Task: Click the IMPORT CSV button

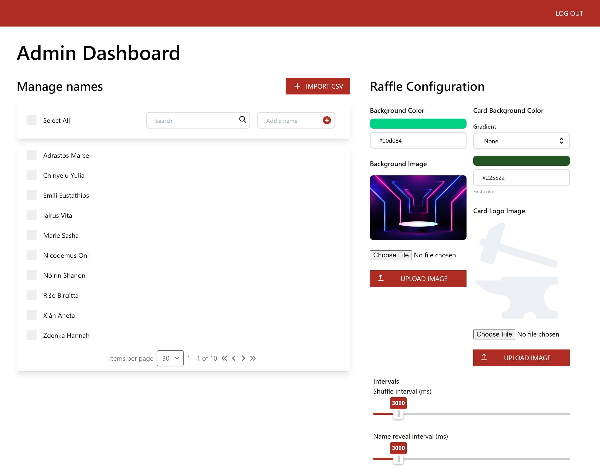Action: coord(317,86)
